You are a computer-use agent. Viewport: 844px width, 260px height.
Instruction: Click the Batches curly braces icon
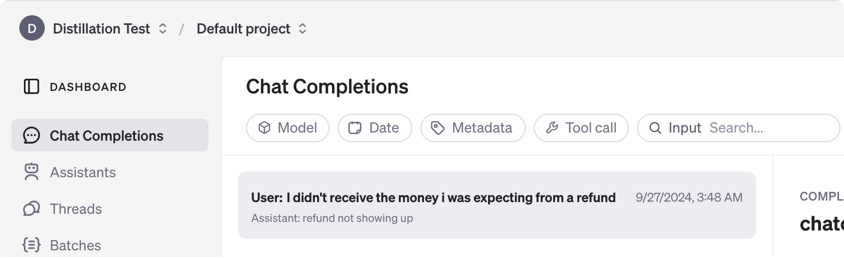coord(32,245)
